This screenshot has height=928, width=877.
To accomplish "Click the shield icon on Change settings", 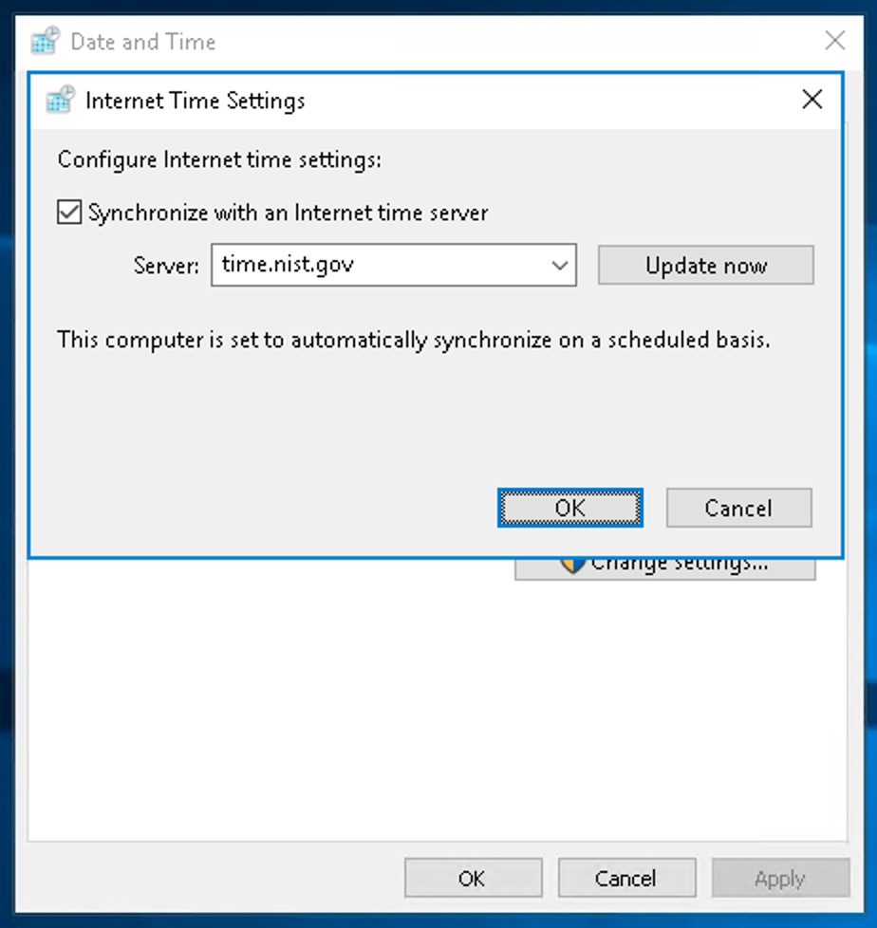I will coord(572,566).
